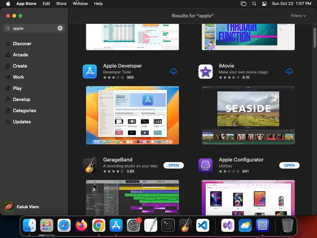This screenshot has width=317, height=238.
Task: Click the results scrollbar thumb
Action: 315,37
